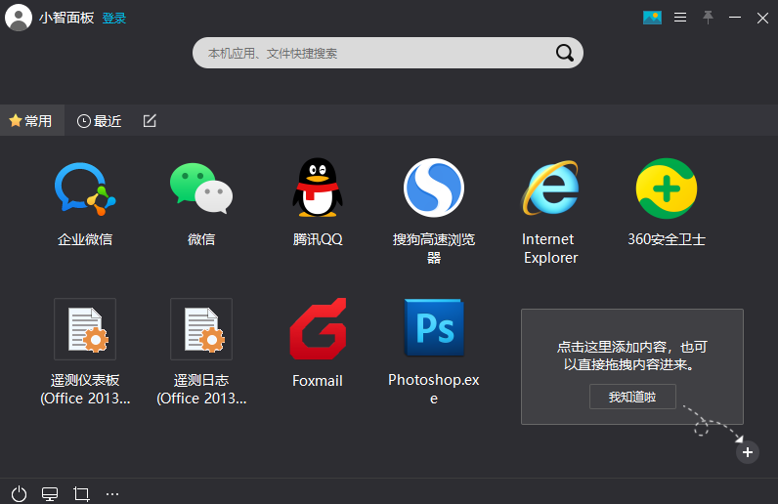Viewport: 778px width, 504px height.
Task: Launch 360安全卫士
Action: pos(667,189)
